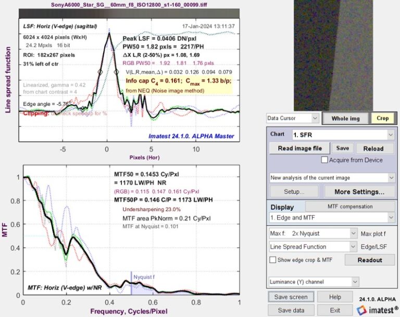The image size is (400, 317).
Task: Open More Settings...
Action: click(x=359, y=191)
